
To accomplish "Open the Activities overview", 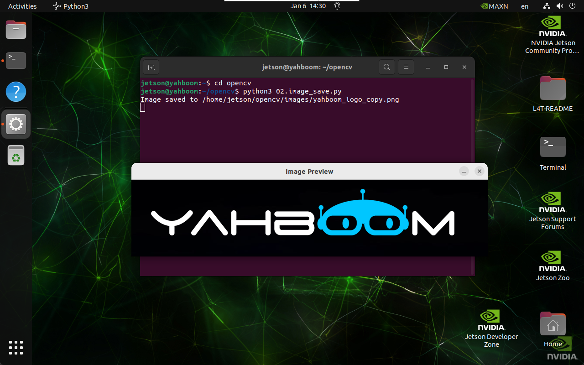I will tap(22, 6).
